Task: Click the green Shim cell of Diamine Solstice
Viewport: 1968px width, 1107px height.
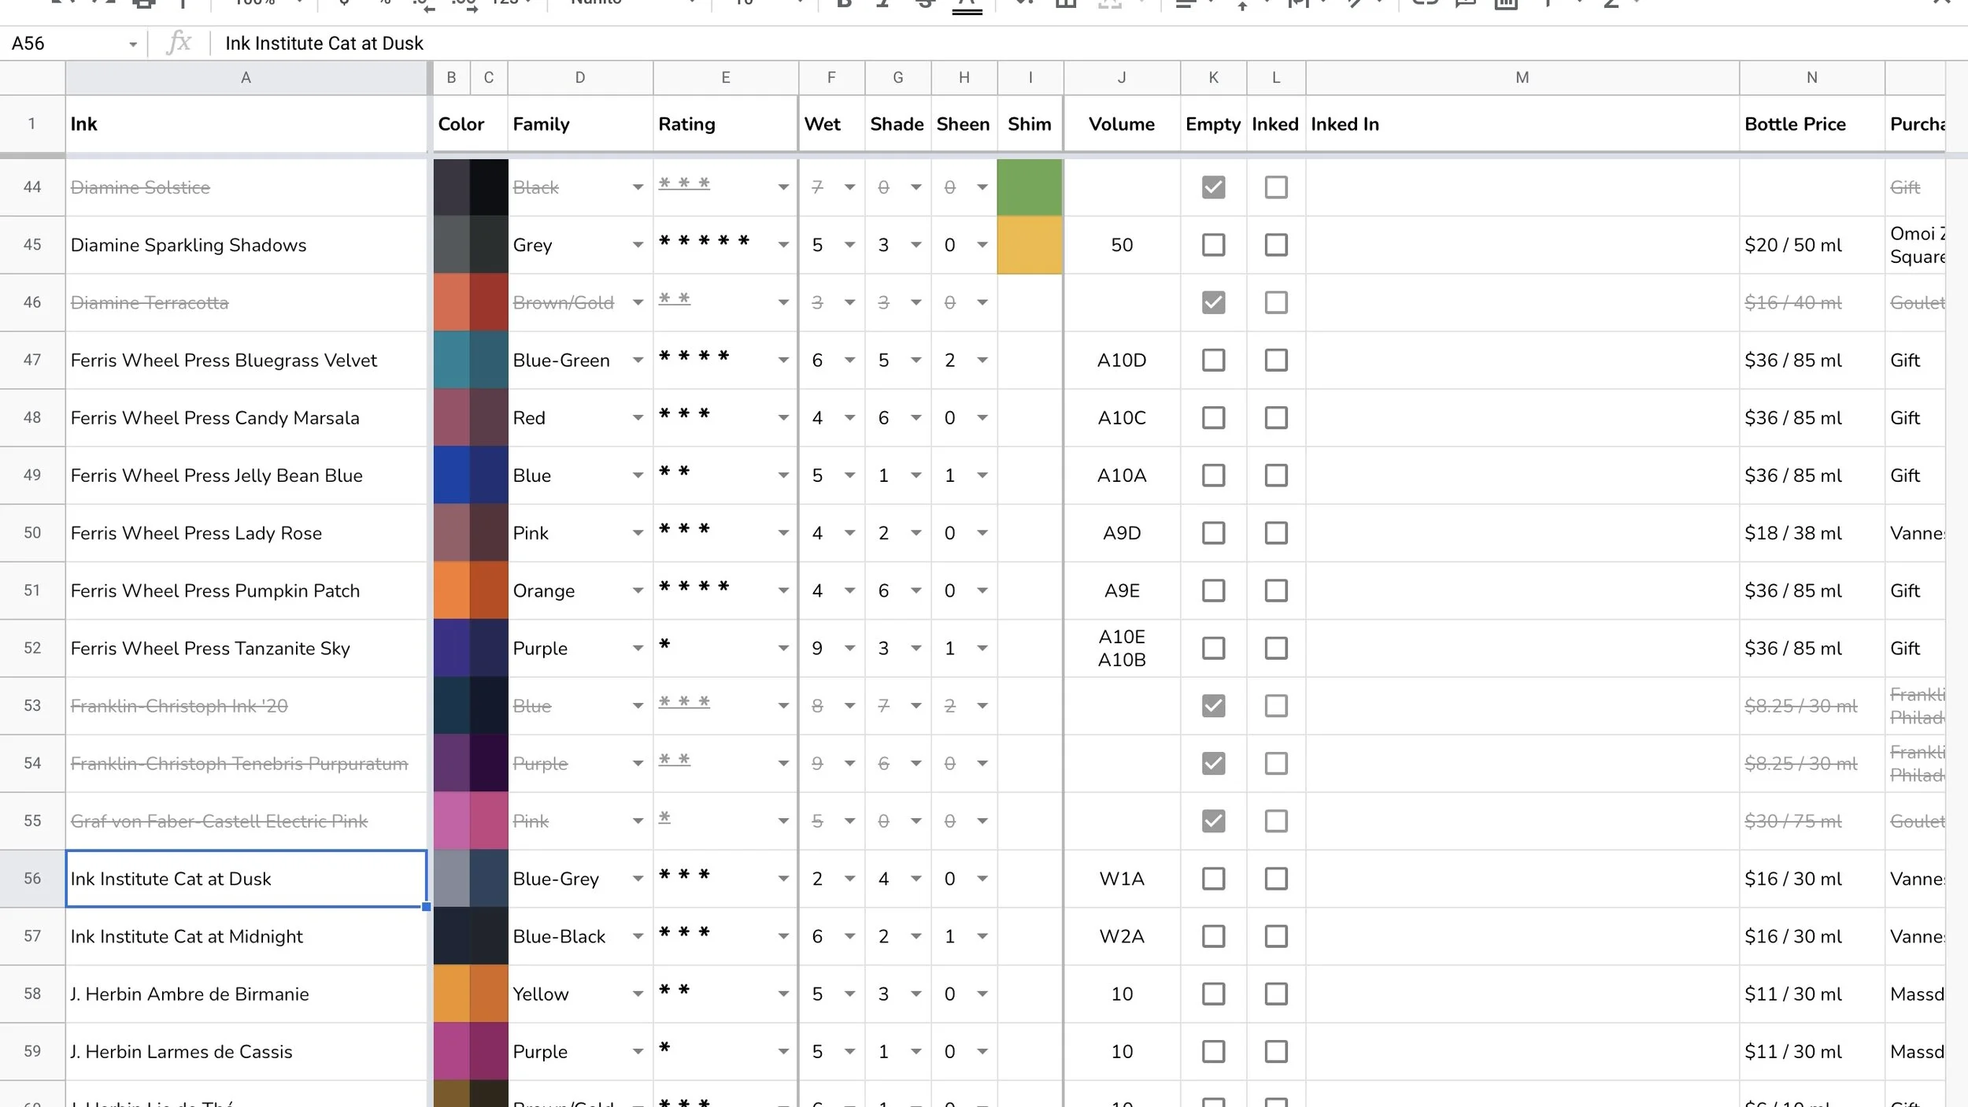Action: point(1030,187)
